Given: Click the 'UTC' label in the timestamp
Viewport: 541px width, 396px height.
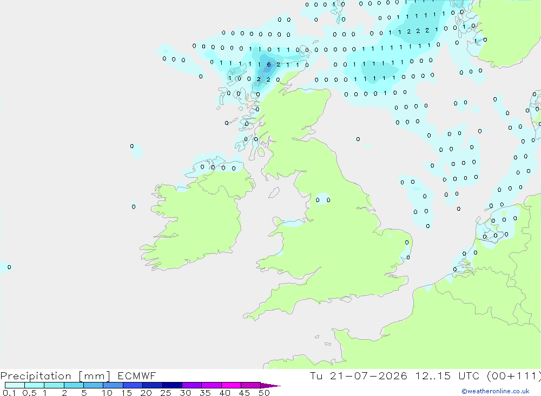Looking at the screenshot, I should [469, 375].
